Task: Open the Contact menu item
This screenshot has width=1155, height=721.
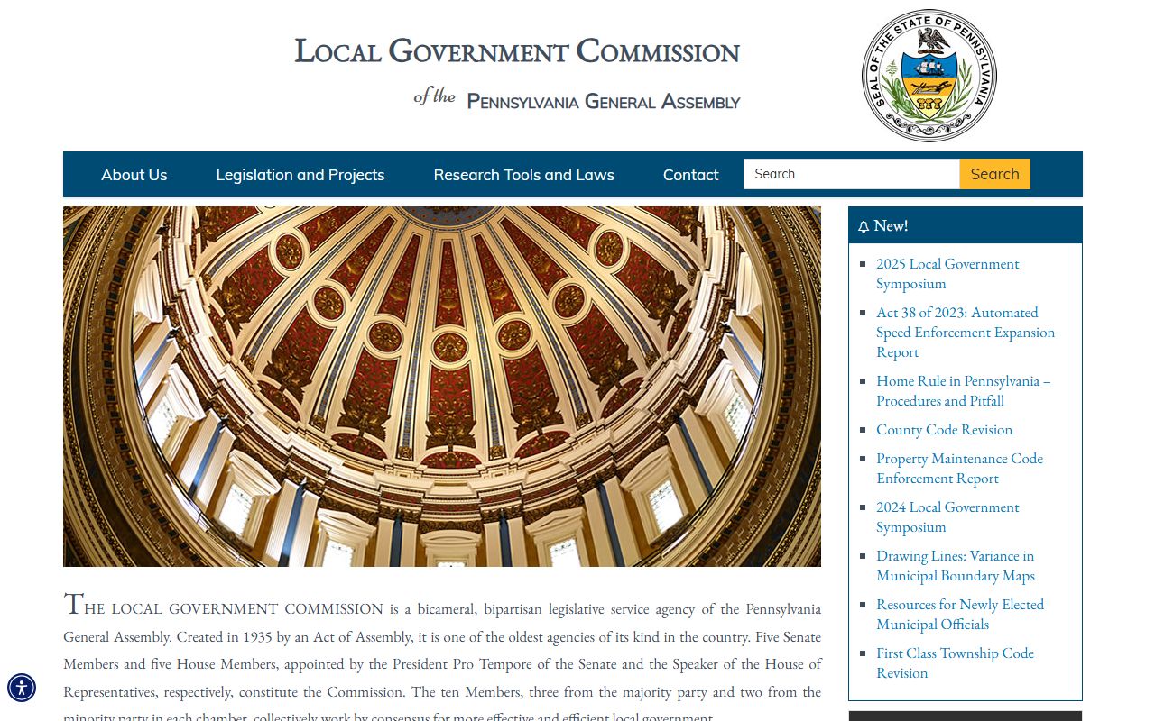Action: [691, 175]
